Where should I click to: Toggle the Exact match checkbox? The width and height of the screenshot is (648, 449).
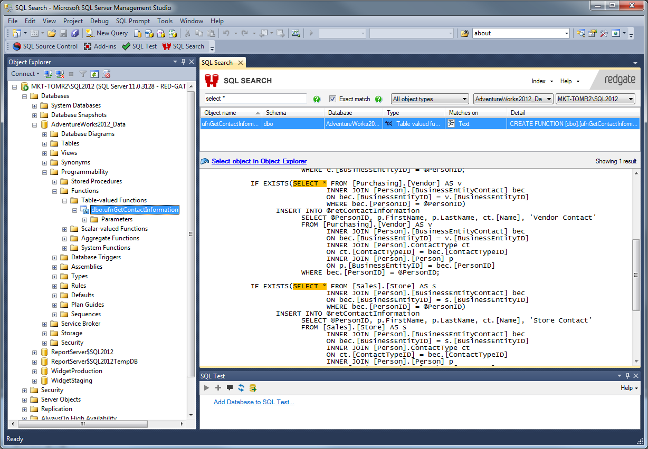pos(332,99)
